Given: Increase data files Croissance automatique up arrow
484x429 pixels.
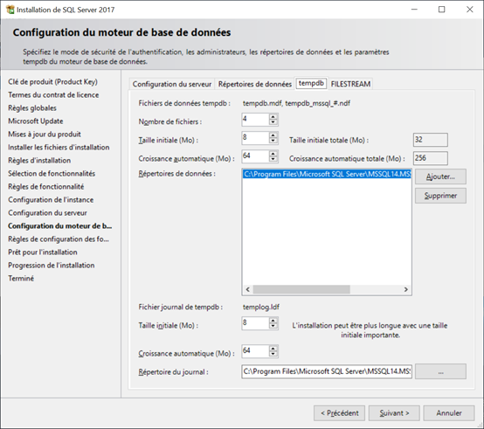Looking at the screenshot, I should (x=273, y=154).
